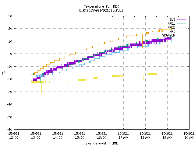Click the NPD2 legend label

(x=171, y=27)
